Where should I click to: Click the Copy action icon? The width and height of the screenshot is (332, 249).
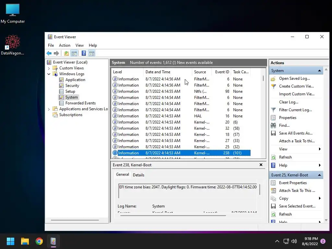(x=273, y=199)
